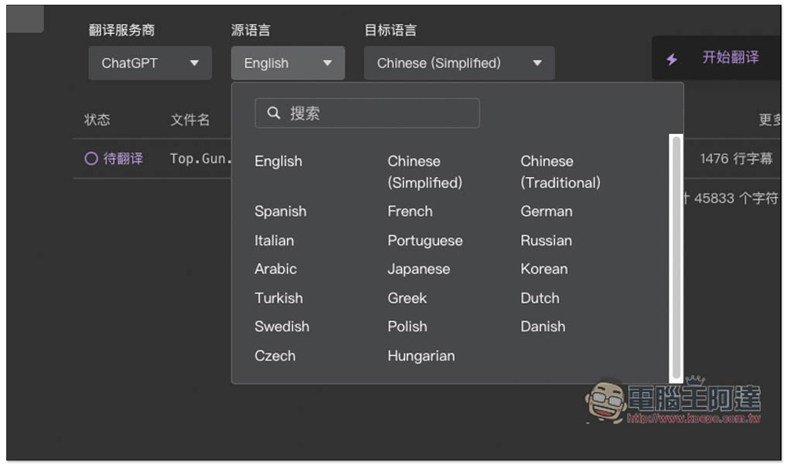Click the pending status circle icon

click(91, 159)
